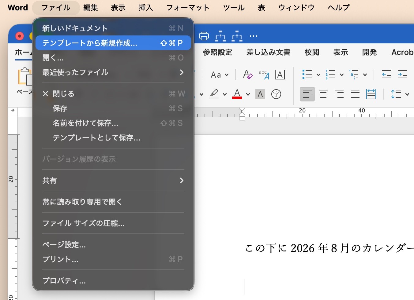
Task: Open the ウィンドウ menu in menu bar
Action: pyautogui.click(x=296, y=8)
